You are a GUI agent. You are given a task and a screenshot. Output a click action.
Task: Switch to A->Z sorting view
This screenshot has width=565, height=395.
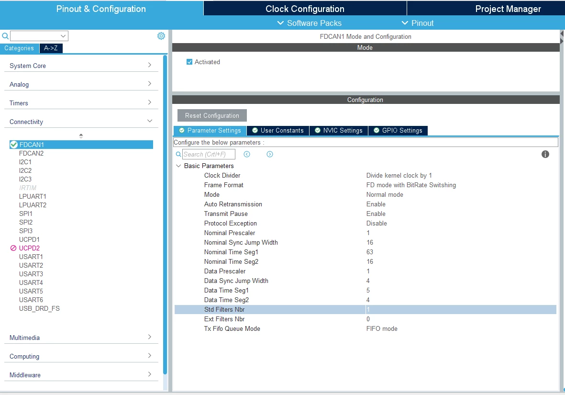51,48
